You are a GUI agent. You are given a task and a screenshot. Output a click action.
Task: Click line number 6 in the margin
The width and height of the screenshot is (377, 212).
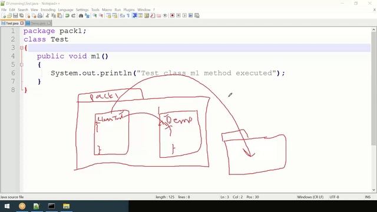[x=13, y=73]
